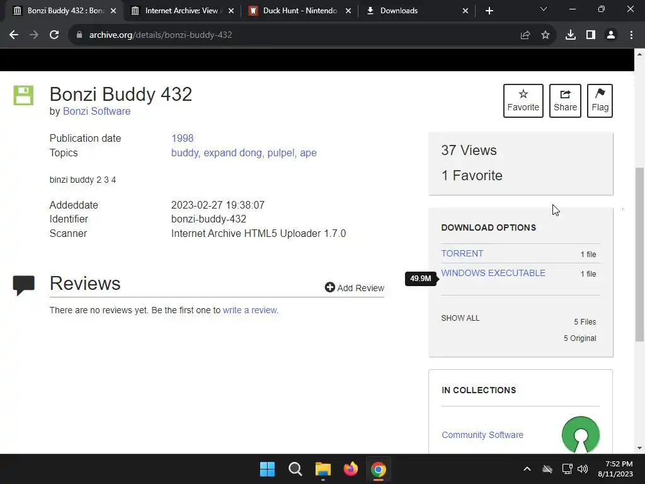Click the address bar URL

click(x=161, y=35)
